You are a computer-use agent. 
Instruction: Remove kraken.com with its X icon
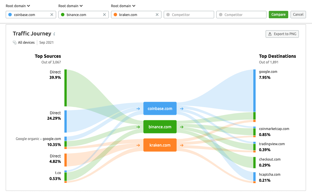click(157, 15)
